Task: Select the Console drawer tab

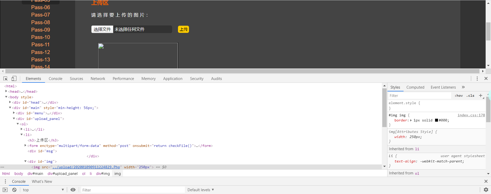Action: (x=19, y=182)
